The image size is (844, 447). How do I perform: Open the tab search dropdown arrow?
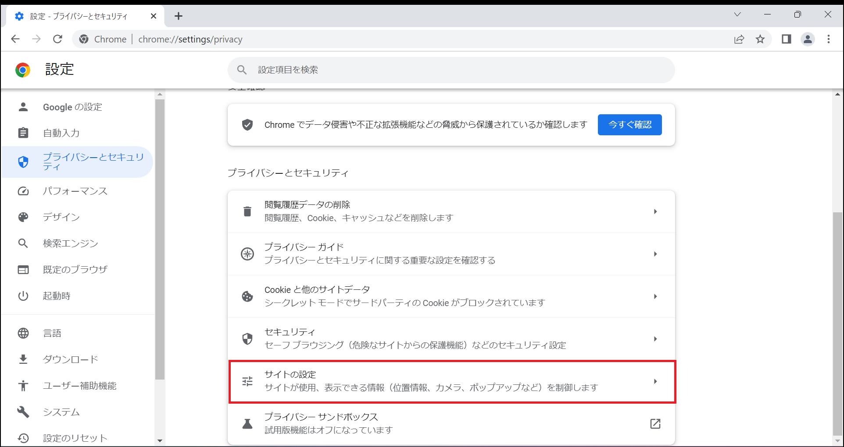point(737,14)
